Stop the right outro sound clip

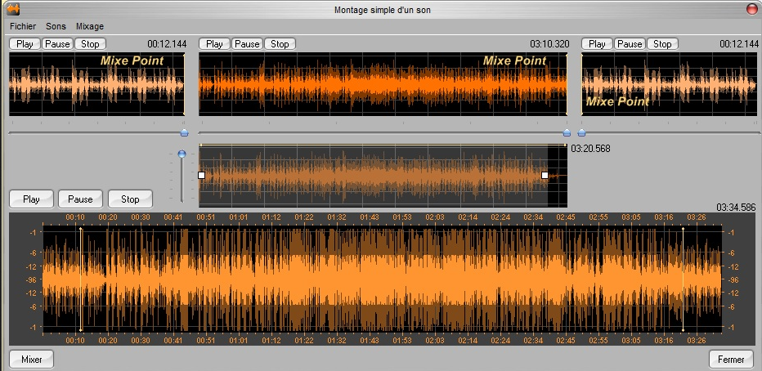click(662, 43)
